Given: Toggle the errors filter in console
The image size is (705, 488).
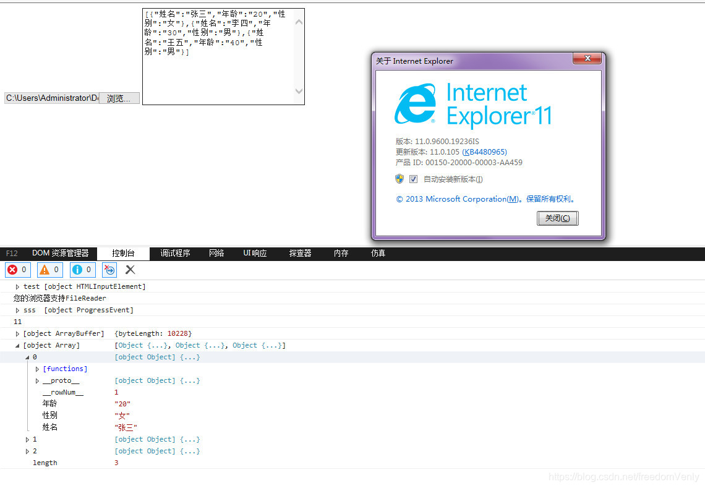Looking at the screenshot, I should point(18,270).
